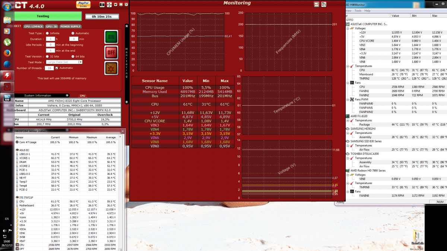Click the red OFF button to stop test
The width and height of the screenshot is (447, 251).
tap(111, 53)
